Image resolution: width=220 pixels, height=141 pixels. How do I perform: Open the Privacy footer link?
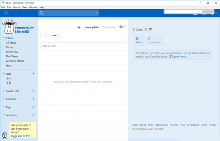(212, 125)
